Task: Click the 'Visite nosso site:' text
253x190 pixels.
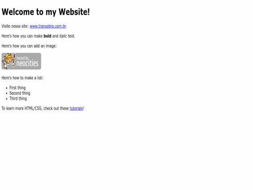Action: [15, 26]
